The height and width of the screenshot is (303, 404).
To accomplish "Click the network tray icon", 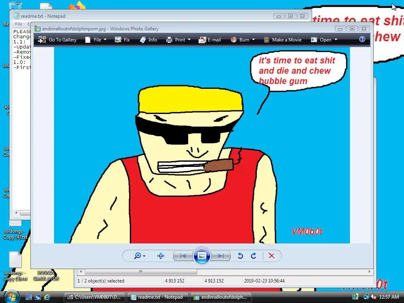I will point(366,297).
